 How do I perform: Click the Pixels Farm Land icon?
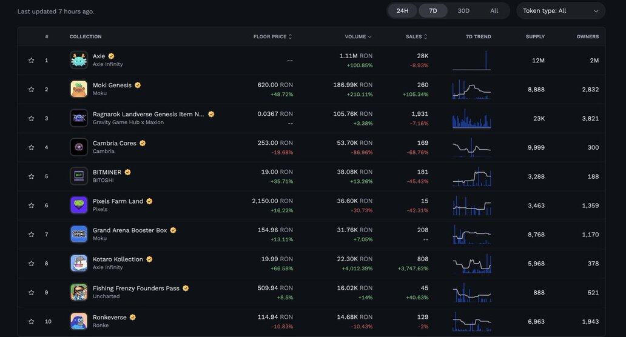tap(79, 205)
